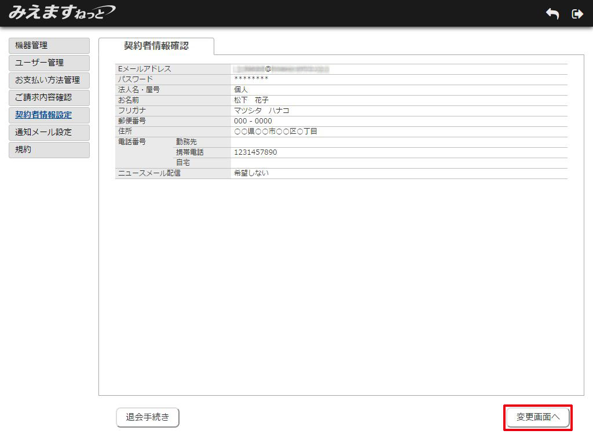Click the みえますねっと logo

click(61, 12)
